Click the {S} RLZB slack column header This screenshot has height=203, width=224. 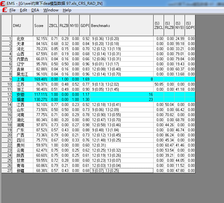[169, 26]
